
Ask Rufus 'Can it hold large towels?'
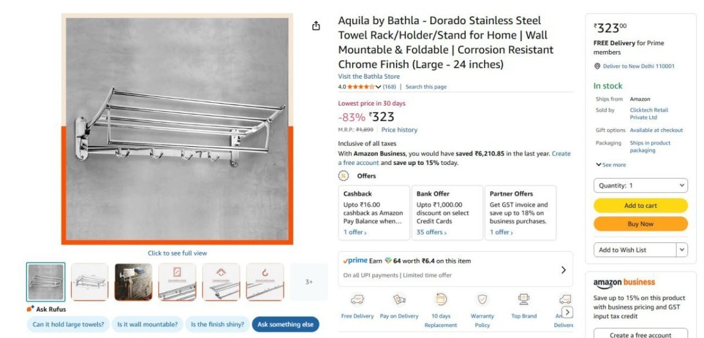click(x=68, y=324)
